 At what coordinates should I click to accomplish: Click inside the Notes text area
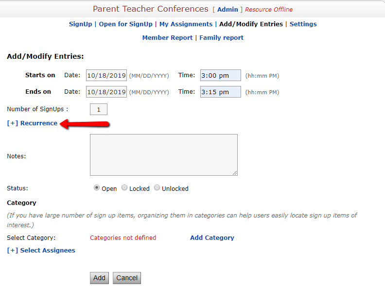coord(163,154)
